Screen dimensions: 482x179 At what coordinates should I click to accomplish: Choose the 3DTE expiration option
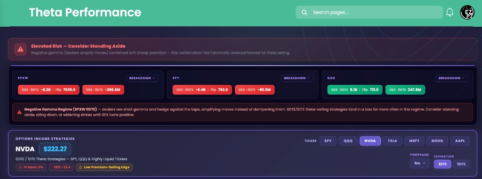coord(442,164)
